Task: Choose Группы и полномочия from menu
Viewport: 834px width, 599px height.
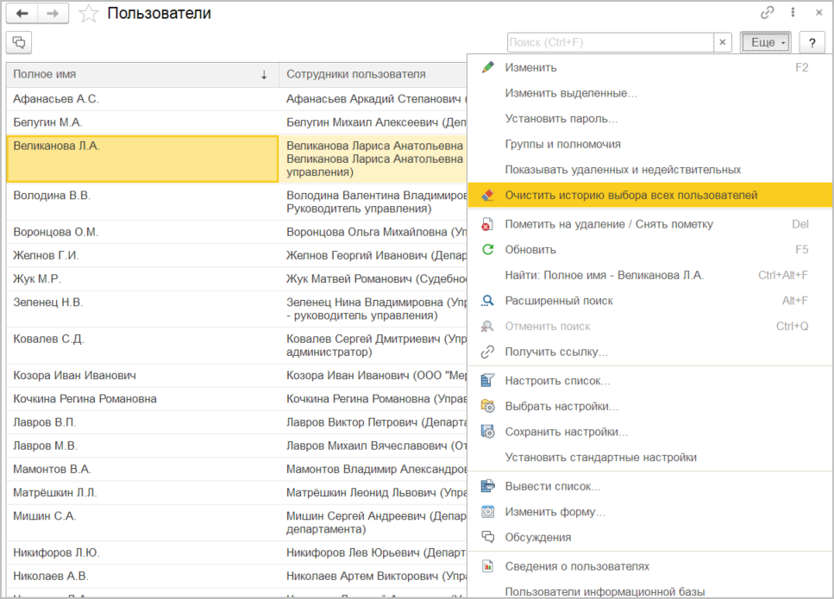Action: click(x=563, y=144)
